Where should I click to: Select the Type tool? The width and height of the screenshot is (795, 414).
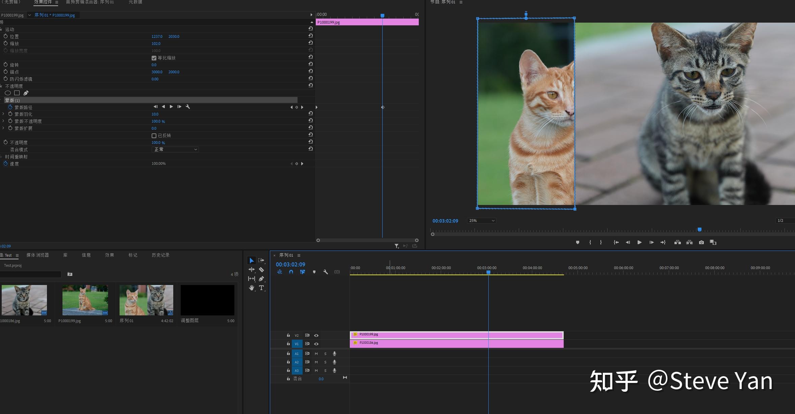261,288
